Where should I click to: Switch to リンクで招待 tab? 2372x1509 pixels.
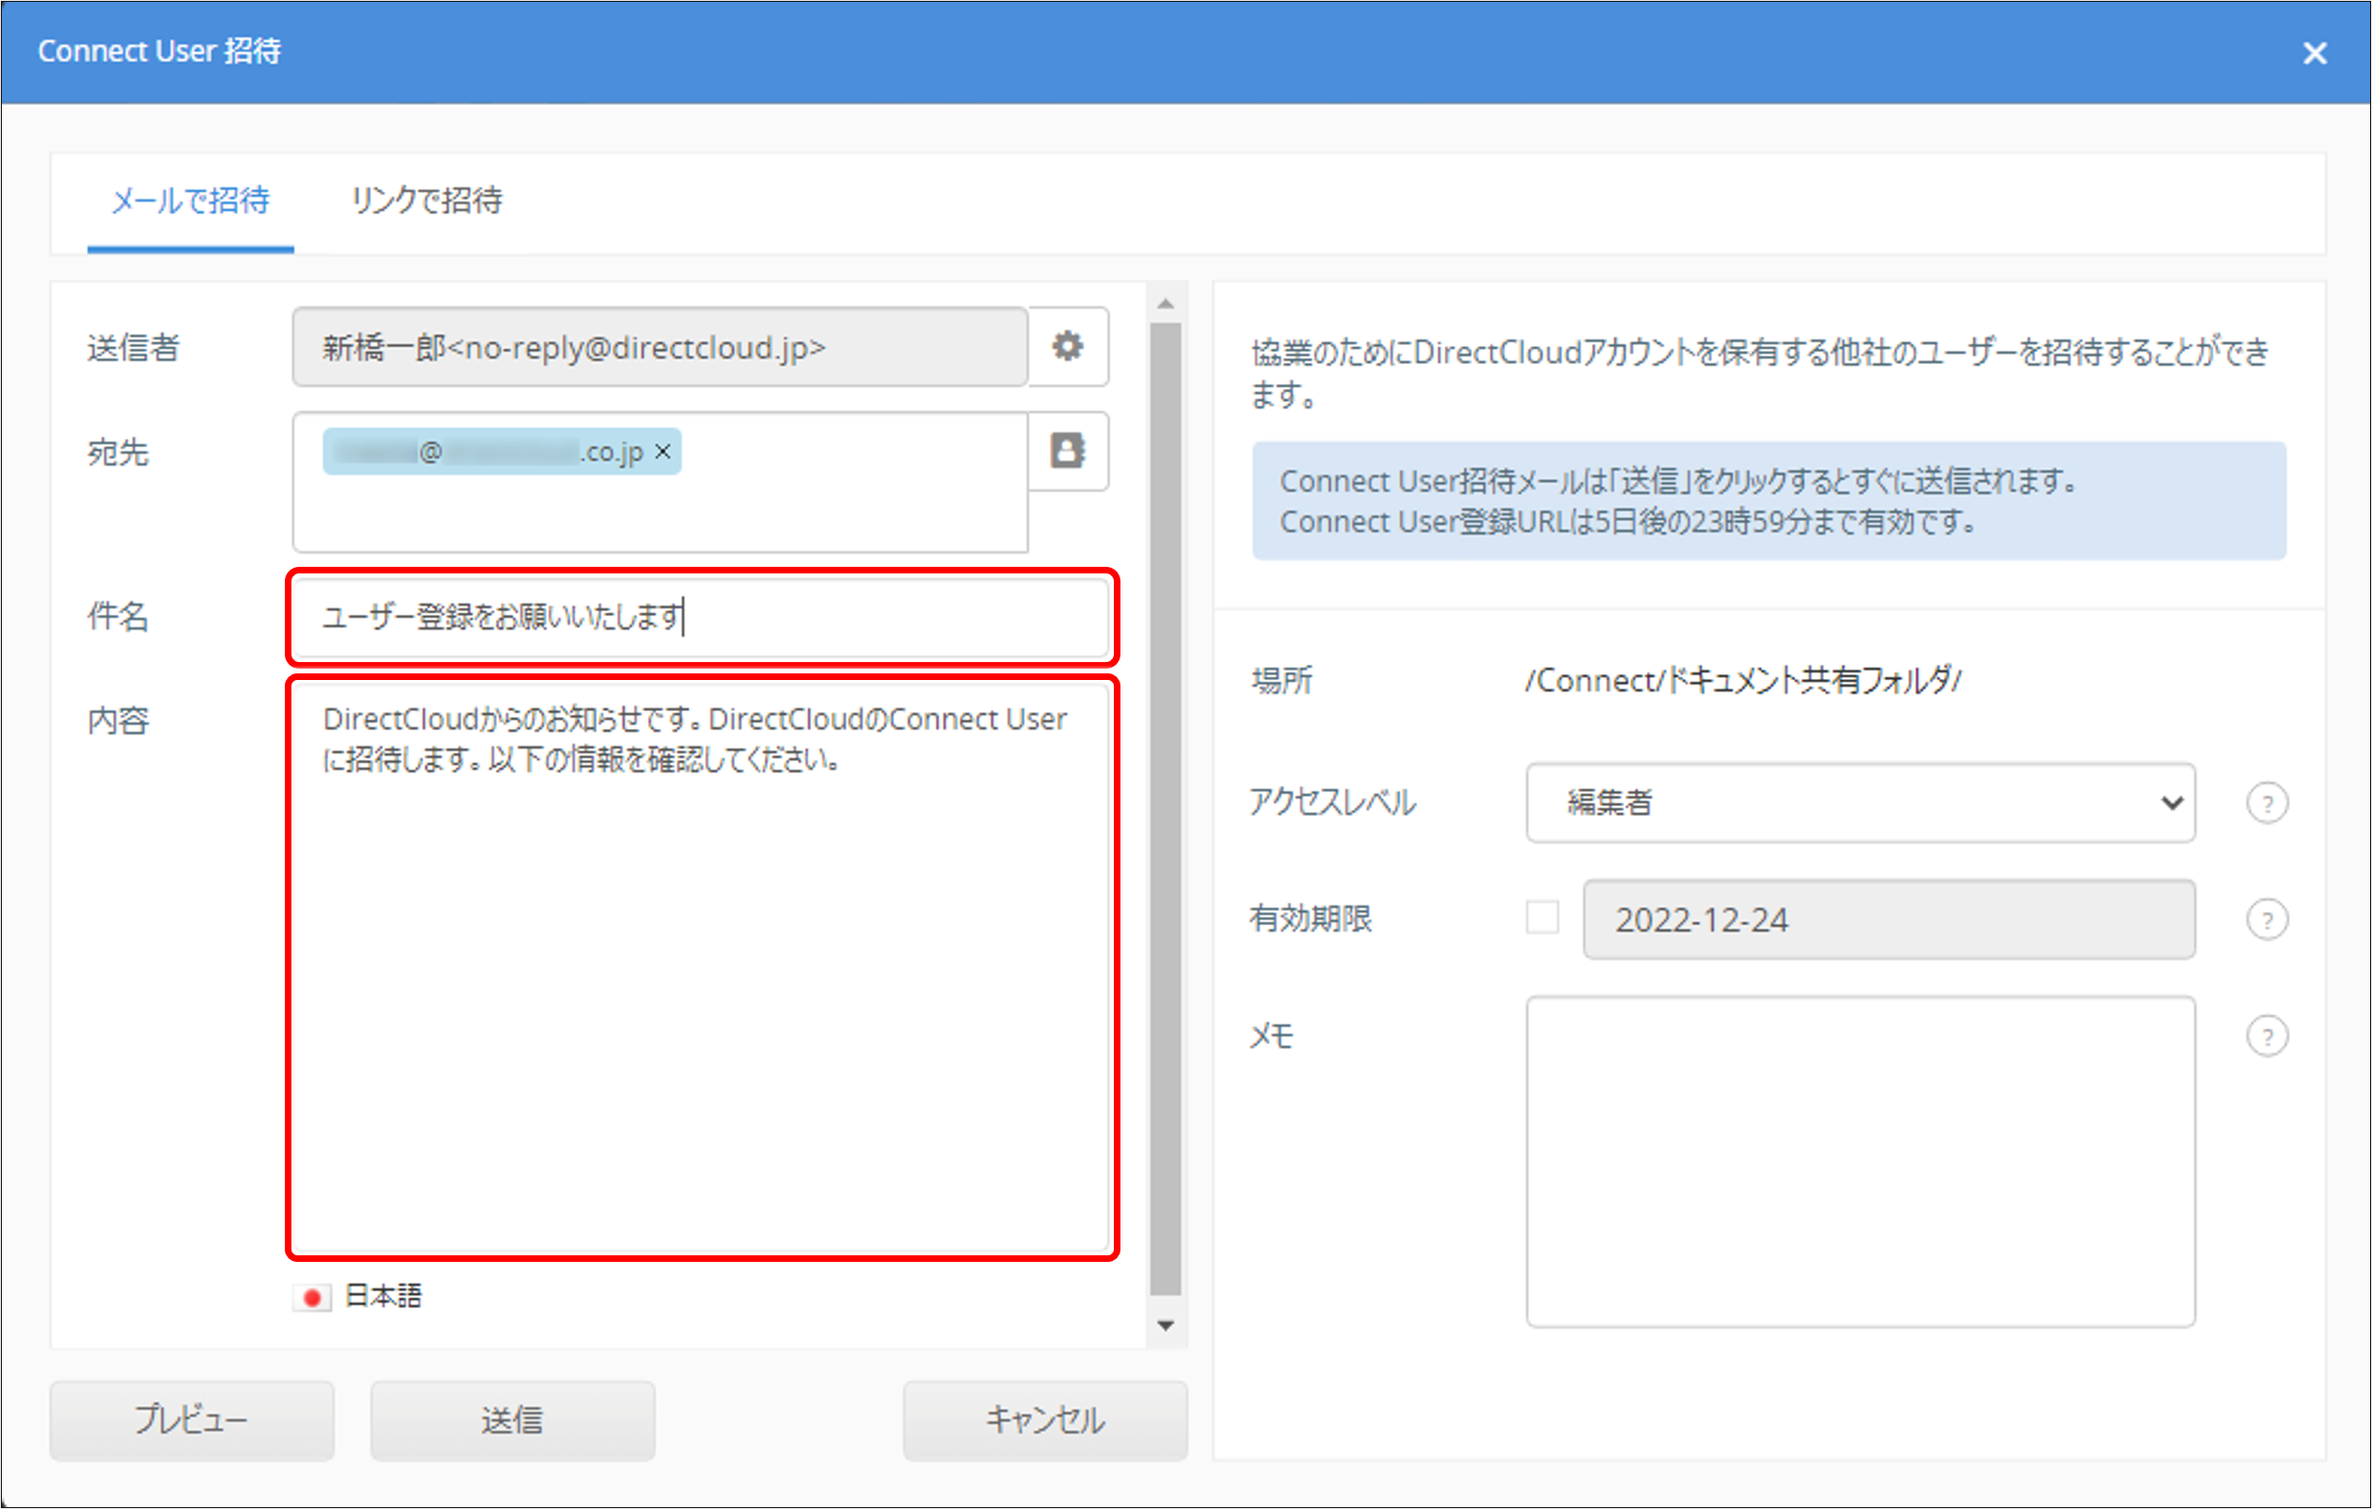click(426, 201)
